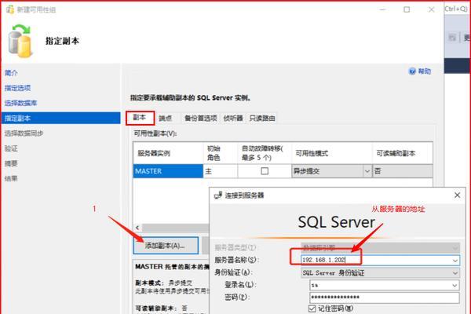Click the 摘要 step in sidebar
The height and width of the screenshot is (314, 471).
(x=11, y=163)
